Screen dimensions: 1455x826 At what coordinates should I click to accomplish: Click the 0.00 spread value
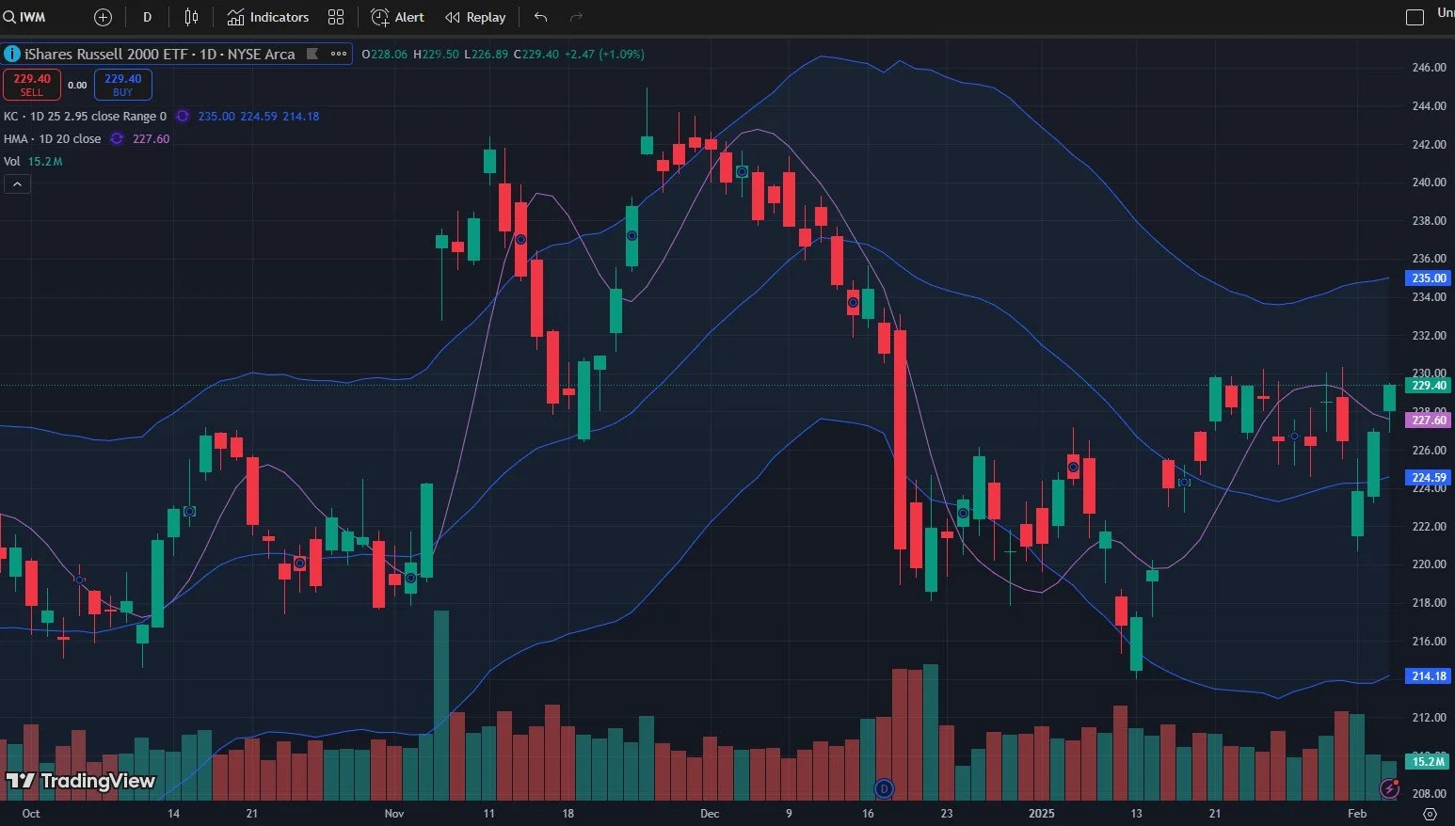(77, 86)
